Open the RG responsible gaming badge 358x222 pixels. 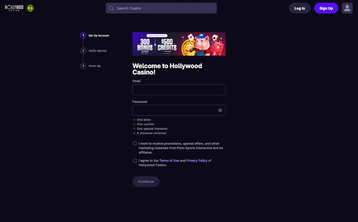click(30, 8)
